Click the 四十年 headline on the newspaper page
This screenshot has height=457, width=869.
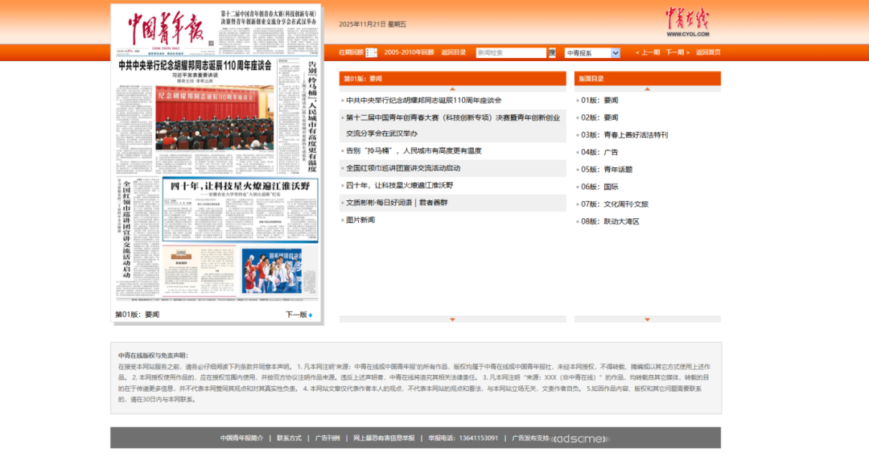(x=240, y=186)
